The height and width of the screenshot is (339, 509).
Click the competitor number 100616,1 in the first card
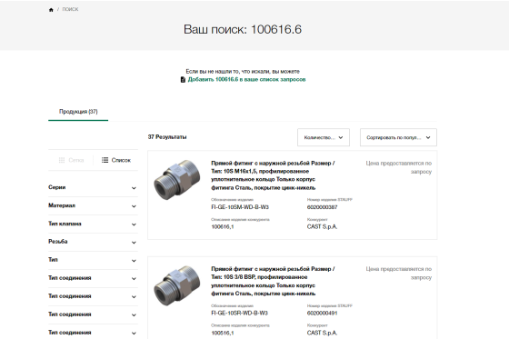click(x=223, y=226)
